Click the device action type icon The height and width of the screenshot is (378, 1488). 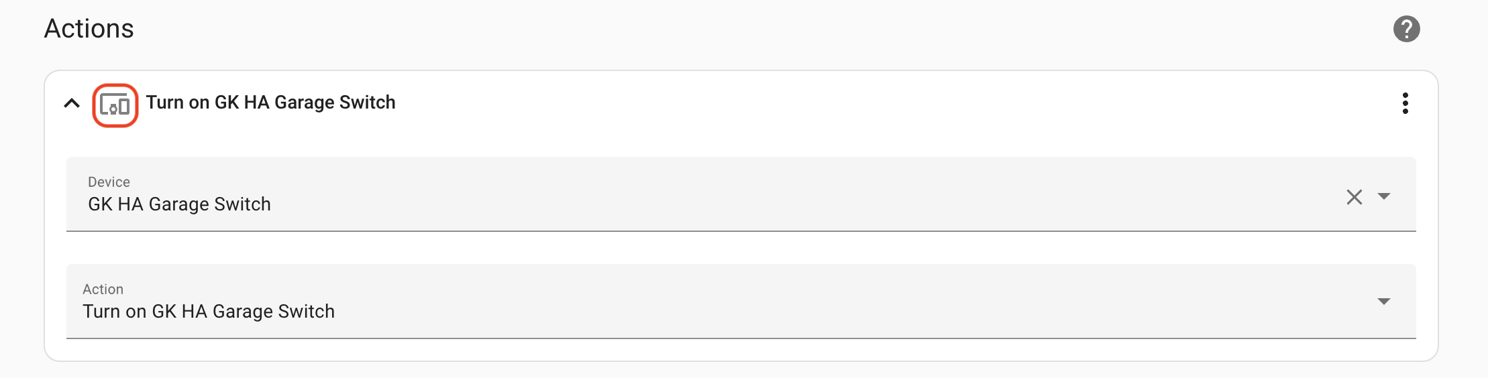tap(115, 105)
